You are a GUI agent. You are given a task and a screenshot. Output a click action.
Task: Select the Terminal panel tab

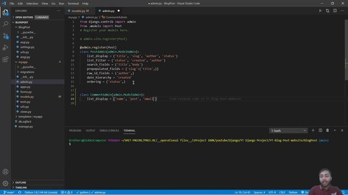pos(129,131)
